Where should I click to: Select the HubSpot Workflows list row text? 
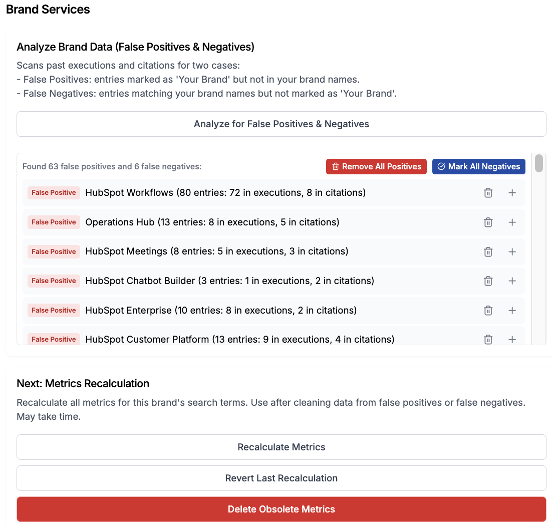[225, 192]
